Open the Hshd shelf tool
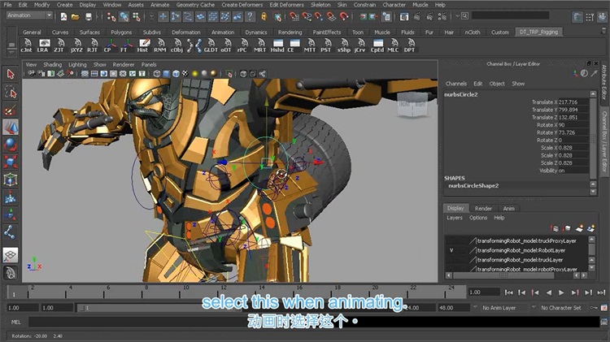The image size is (610, 342). click(277, 45)
